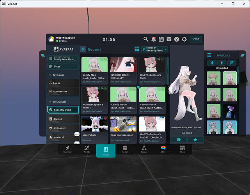Open the Worlds tab
Viewport: 250px width, 195px height.
(x=87, y=149)
